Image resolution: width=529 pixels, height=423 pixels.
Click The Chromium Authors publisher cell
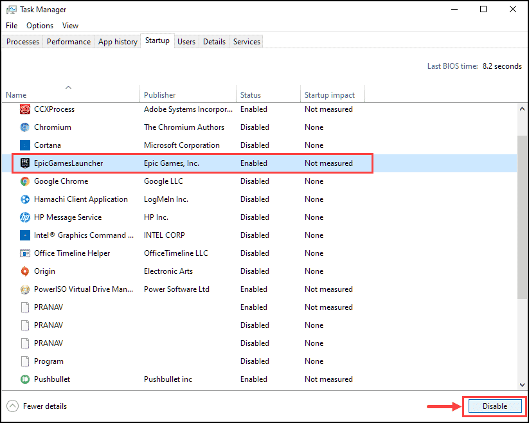184,127
